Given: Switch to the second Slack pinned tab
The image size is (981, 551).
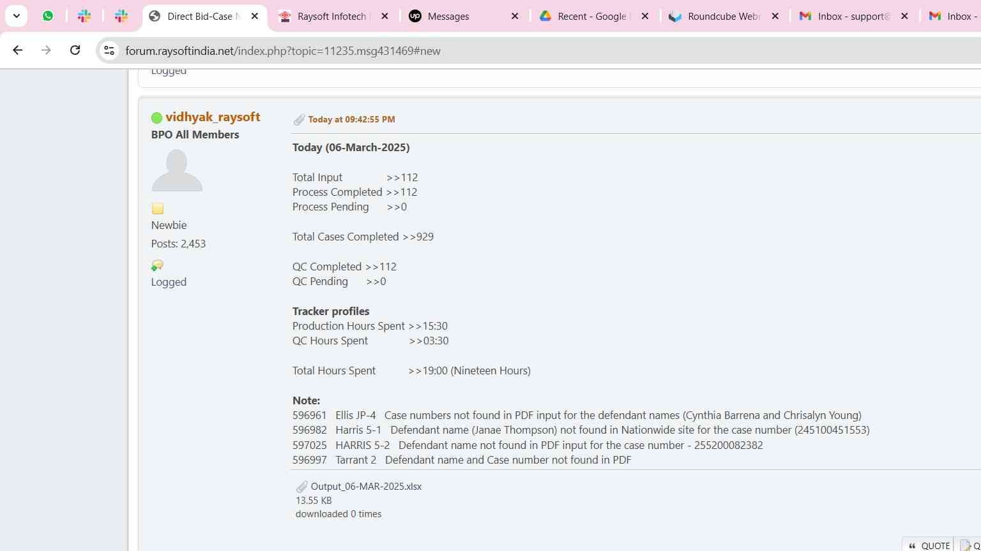Looking at the screenshot, I should click(x=121, y=16).
